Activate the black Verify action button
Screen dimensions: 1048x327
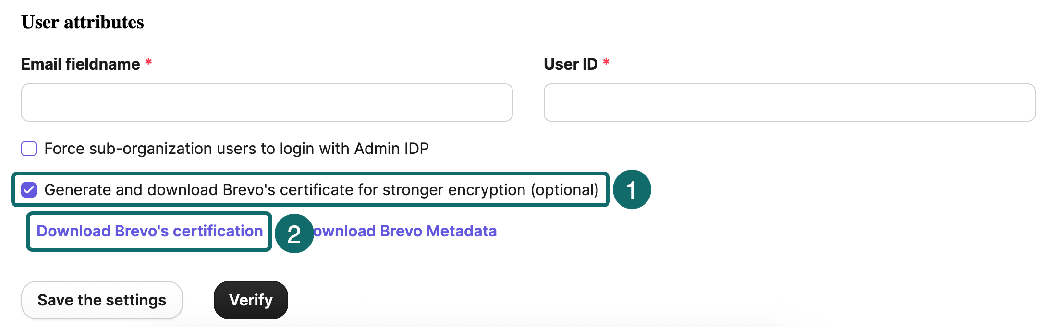pos(250,300)
